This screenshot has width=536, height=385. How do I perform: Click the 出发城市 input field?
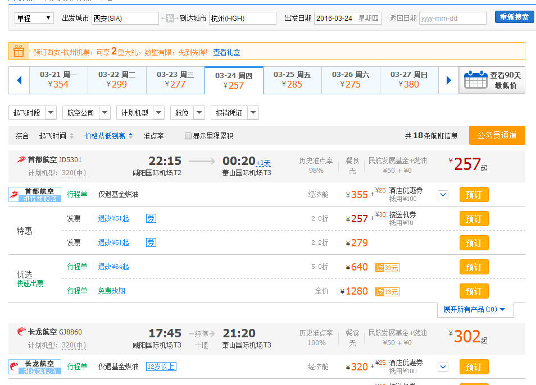pos(125,18)
